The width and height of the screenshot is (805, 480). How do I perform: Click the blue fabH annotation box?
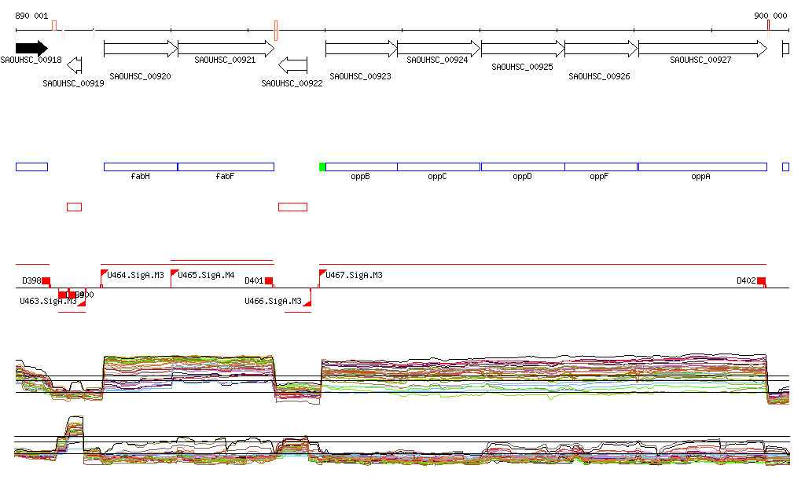pyautogui.click(x=141, y=167)
